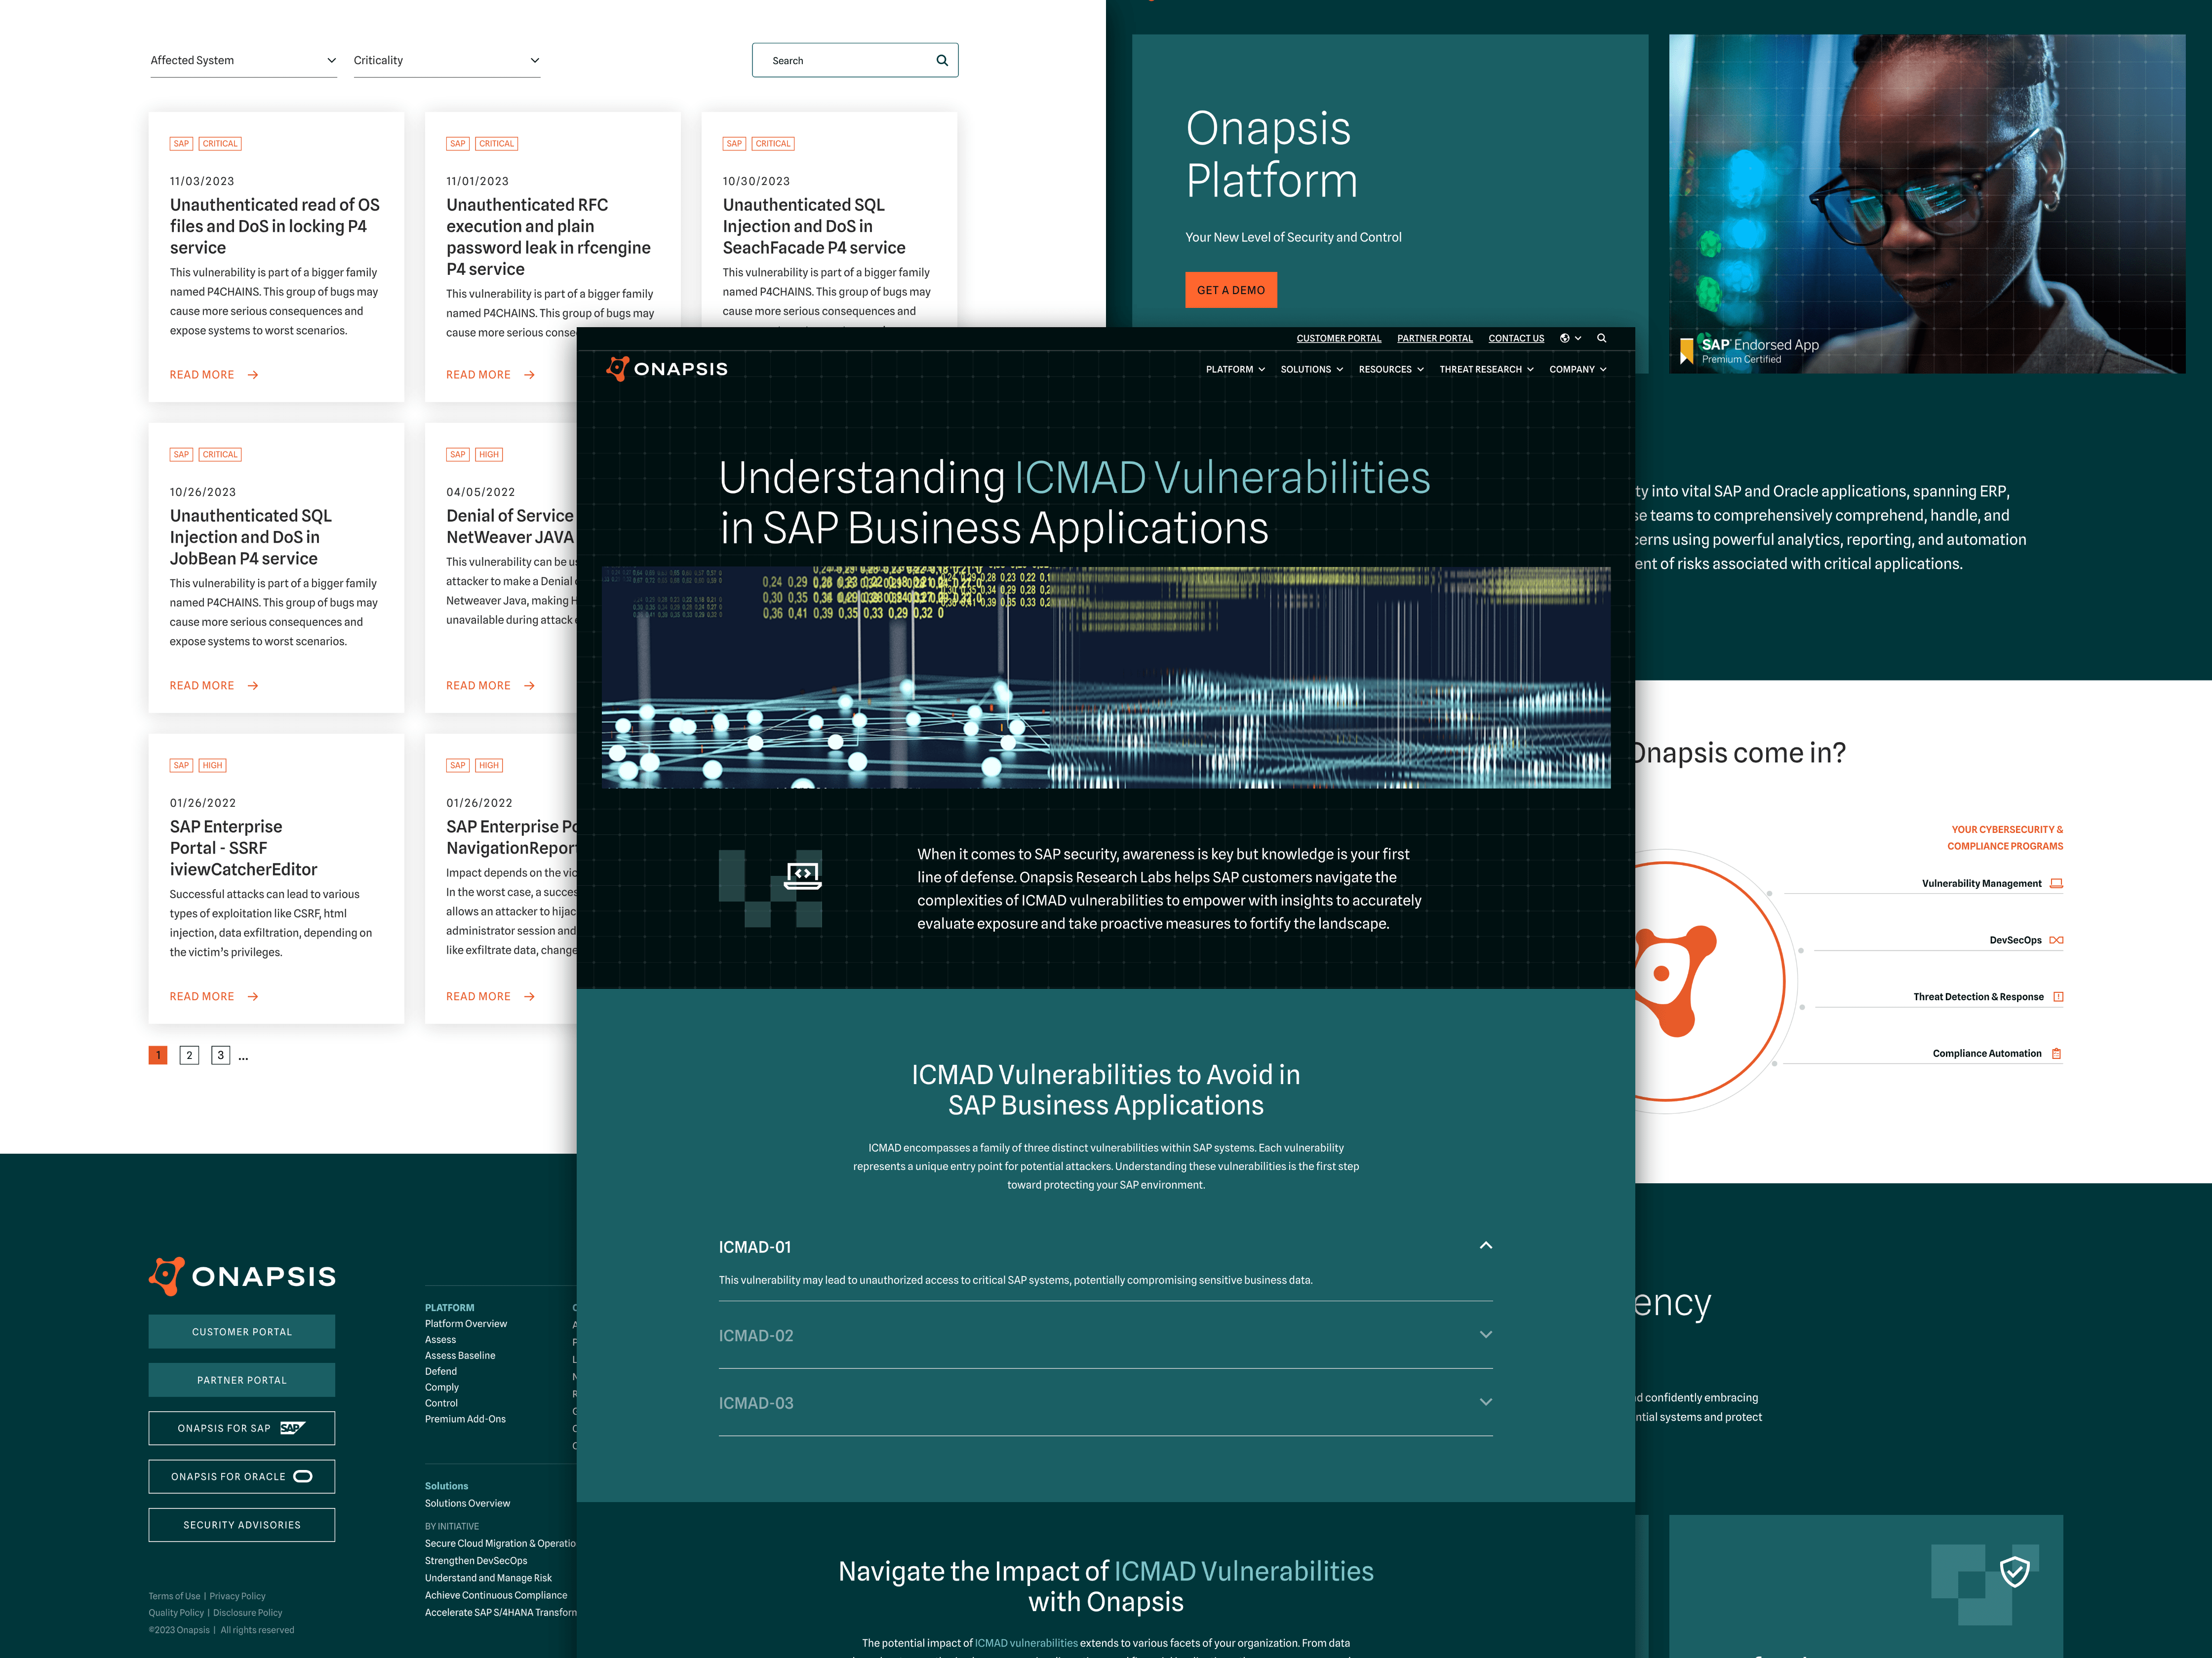Click the 'Unauthenticated SQL Injection and DoS in SeachFacade' title

click(814, 226)
